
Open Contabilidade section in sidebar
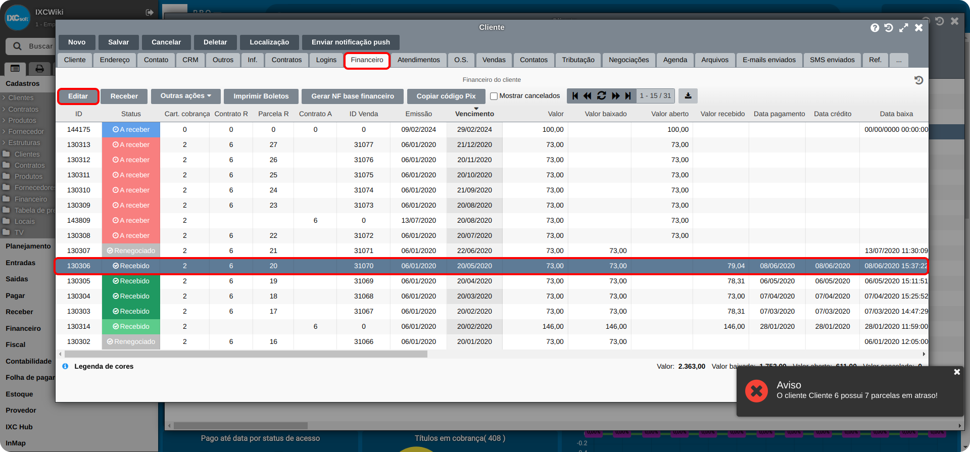(28, 361)
